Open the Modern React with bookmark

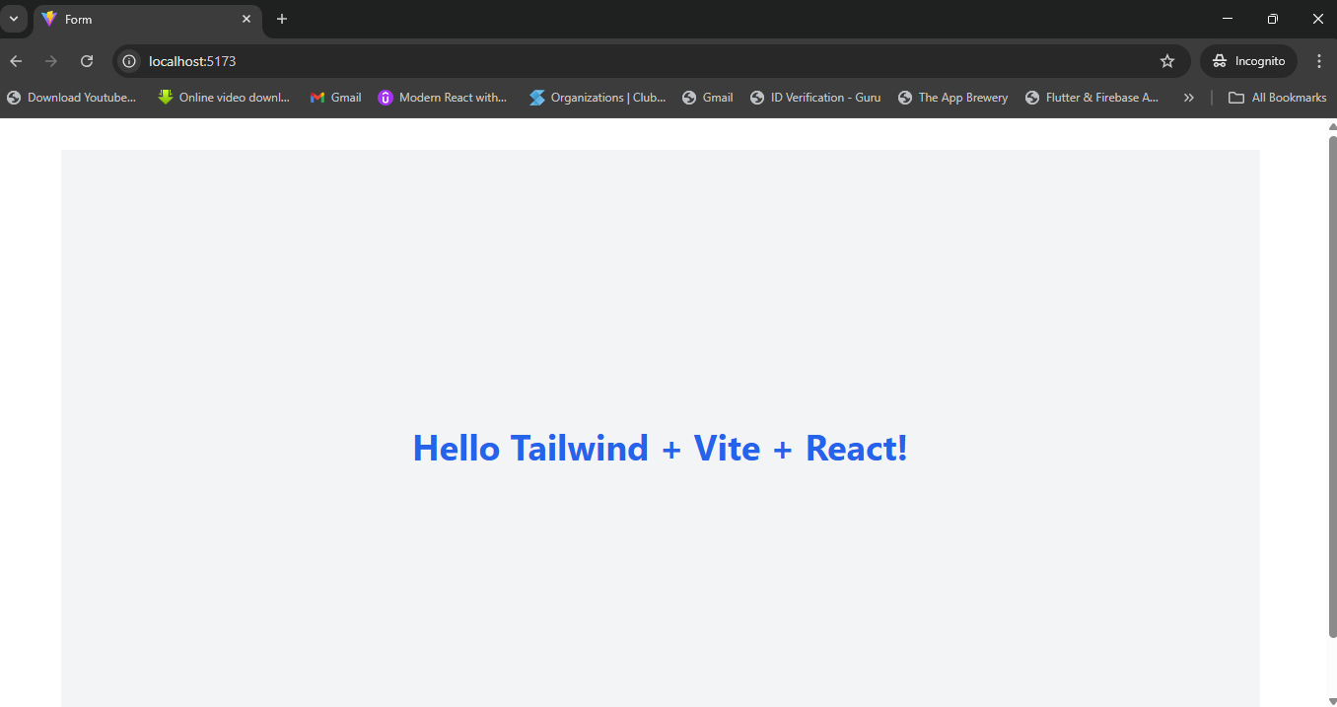pos(443,98)
